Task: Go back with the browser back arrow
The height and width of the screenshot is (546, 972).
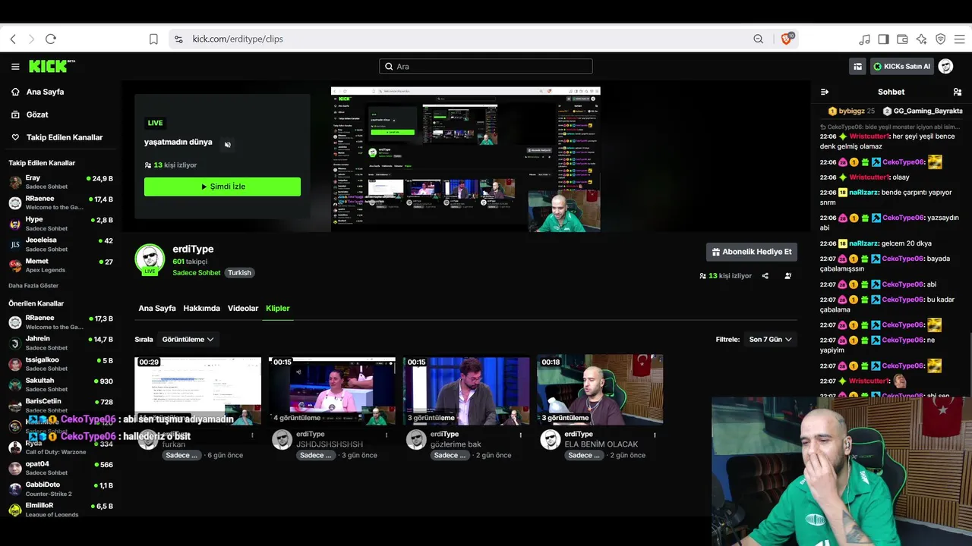Action: pyautogui.click(x=13, y=39)
